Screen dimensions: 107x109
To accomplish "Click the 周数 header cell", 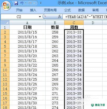I will 74,27.
